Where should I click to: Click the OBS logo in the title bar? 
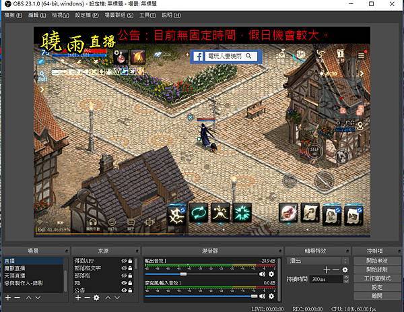pos(8,4)
